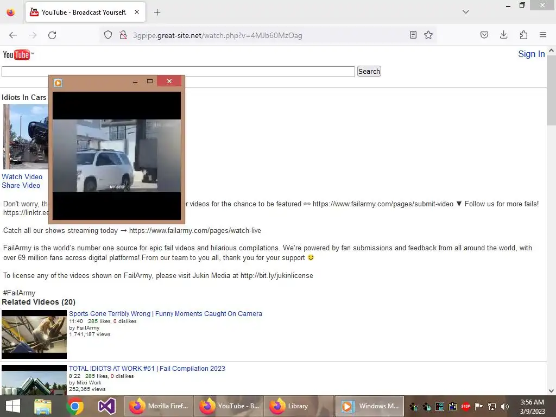
Task: Open the tracking protection shield icon
Action: [108, 35]
